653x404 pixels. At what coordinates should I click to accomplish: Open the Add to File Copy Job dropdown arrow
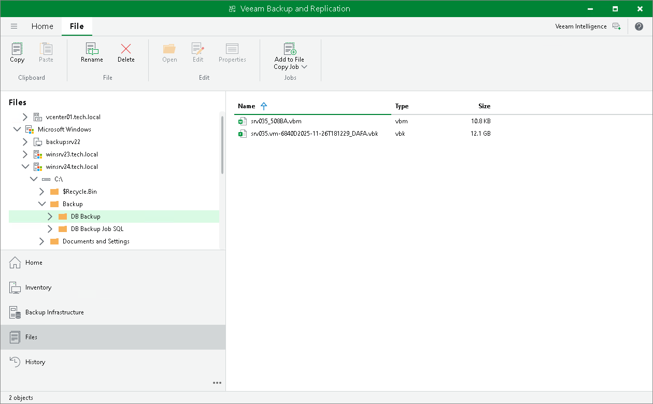coord(304,66)
